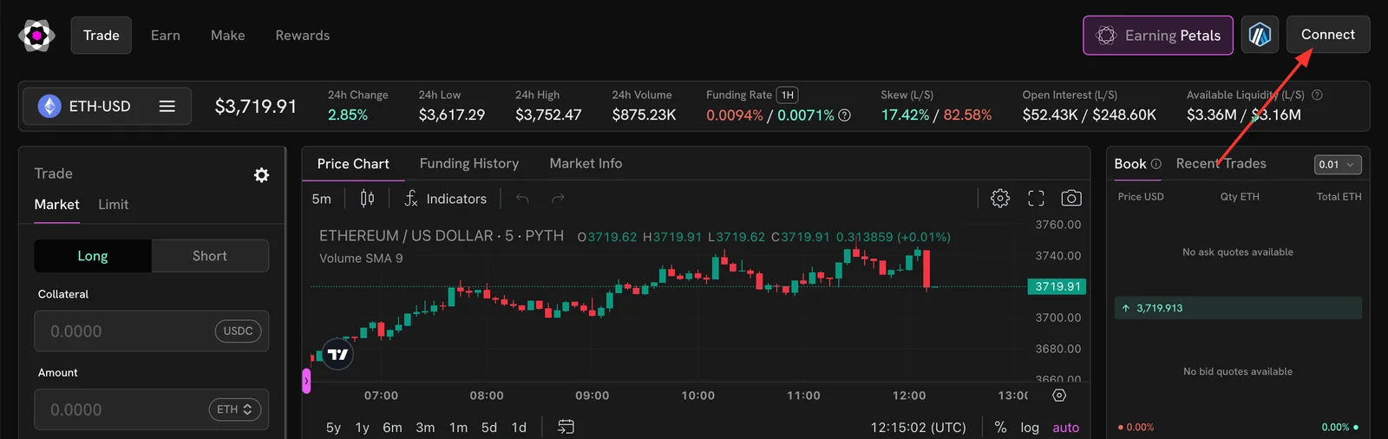Set chart range to 1m

[x=459, y=428]
